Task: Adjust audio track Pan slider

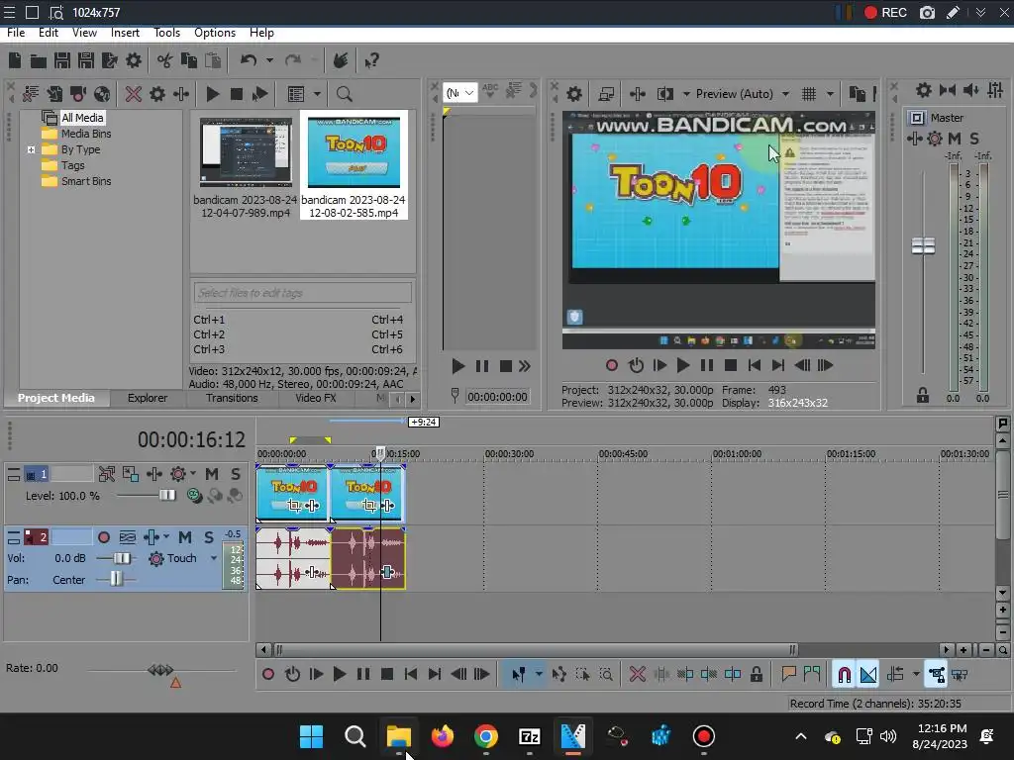Action: 116,579
